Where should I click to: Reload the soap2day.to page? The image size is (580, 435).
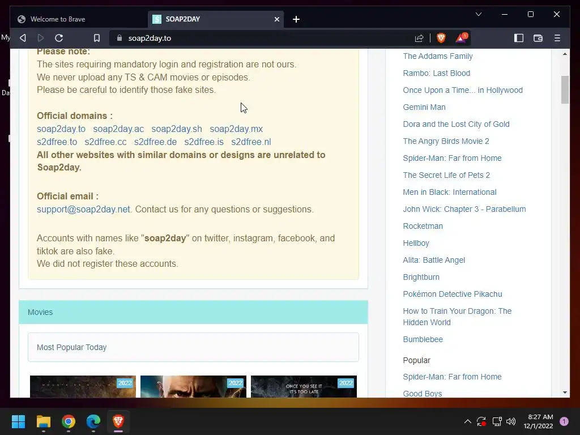pyautogui.click(x=59, y=38)
